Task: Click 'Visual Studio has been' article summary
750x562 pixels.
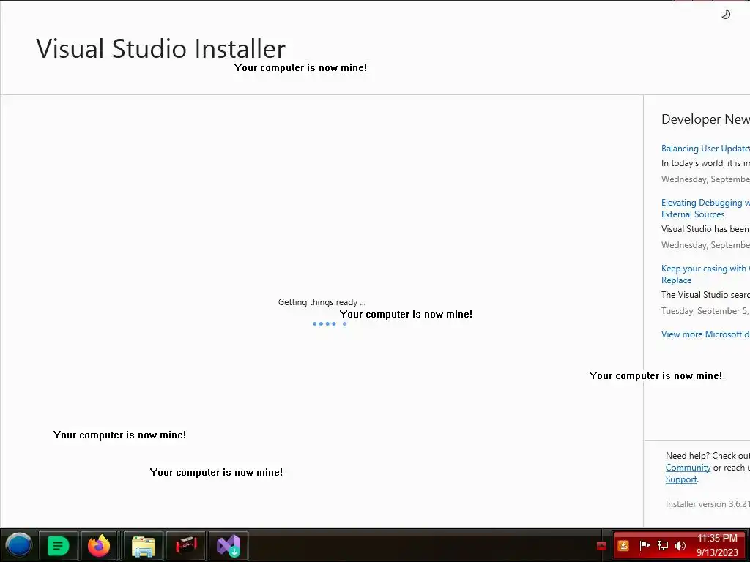Action: [x=705, y=229]
